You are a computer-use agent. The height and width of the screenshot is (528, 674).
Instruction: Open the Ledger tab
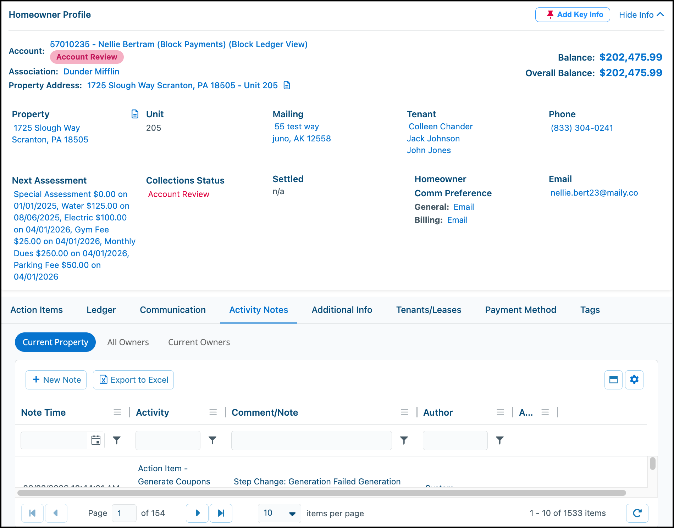101,310
